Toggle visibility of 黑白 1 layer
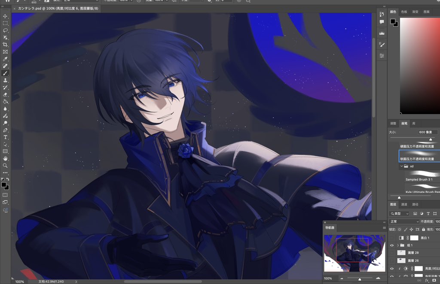Image resolution: width=440 pixels, height=284 pixels. (x=392, y=238)
